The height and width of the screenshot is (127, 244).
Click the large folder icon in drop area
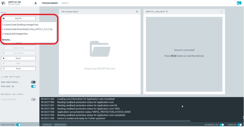point(99,49)
